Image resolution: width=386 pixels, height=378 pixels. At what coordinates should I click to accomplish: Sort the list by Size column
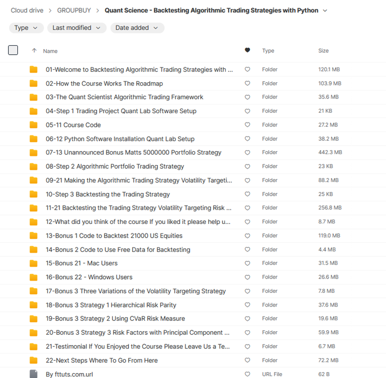click(323, 51)
